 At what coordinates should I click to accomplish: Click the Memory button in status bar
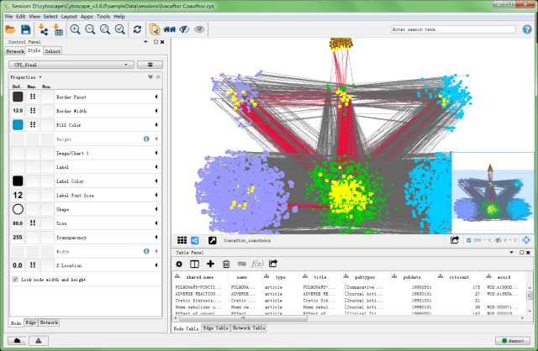pos(511,341)
